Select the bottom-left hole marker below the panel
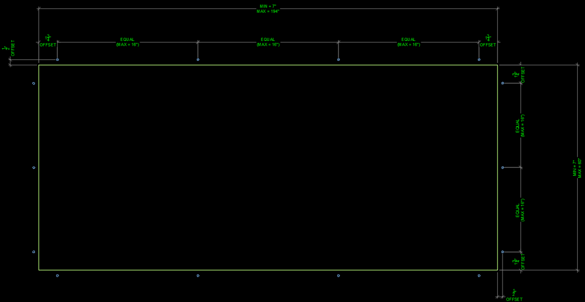This screenshot has width=585, height=302. 58,276
